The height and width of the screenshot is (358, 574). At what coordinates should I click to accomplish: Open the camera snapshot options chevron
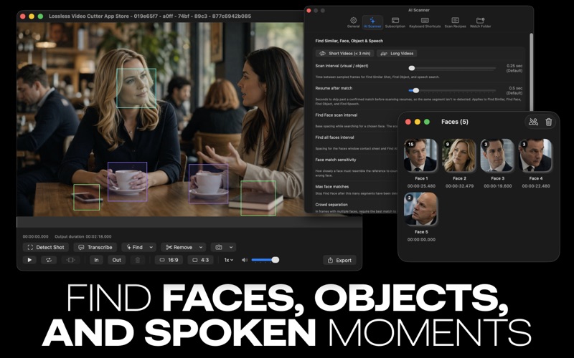pyautogui.click(x=231, y=247)
